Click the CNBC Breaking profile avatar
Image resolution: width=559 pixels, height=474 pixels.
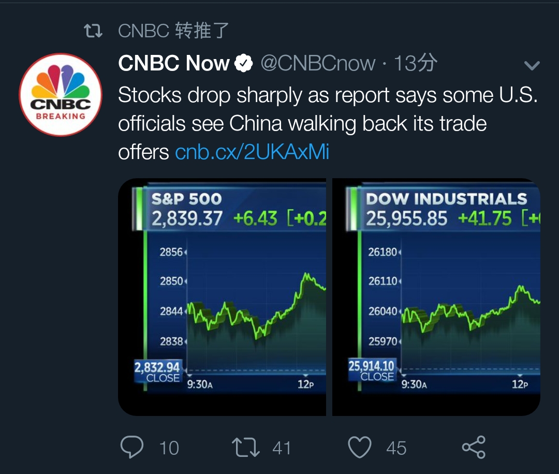[61, 95]
